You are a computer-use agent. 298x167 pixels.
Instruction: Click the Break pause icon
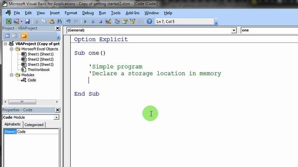(x=93, y=22)
